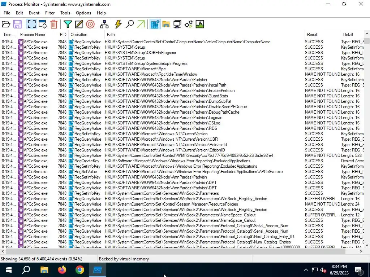Jump to the object with the green arrow icon

141,24
